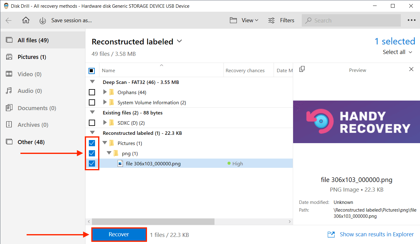Click the Audio music note icon

pyautogui.click(x=9, y=91)
